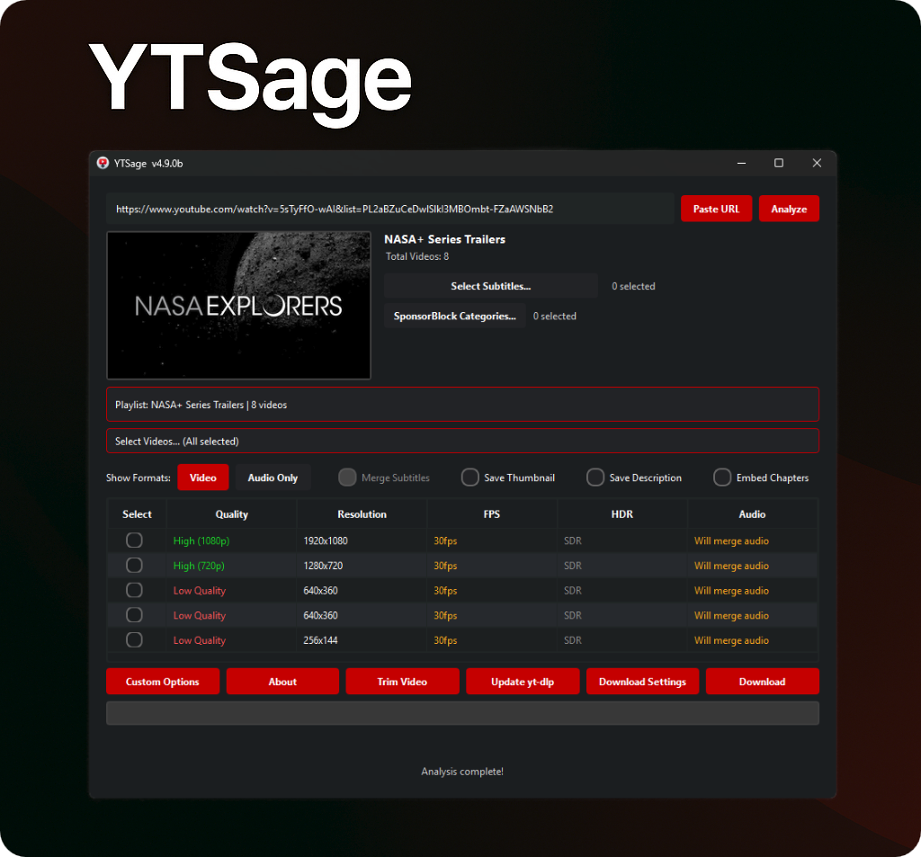Close the YTSage window
921x857 pixels.
817,164
